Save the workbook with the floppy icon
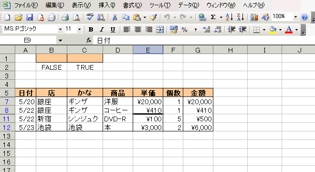This screenshot has height=172, width=315. [x=30, y=17]
